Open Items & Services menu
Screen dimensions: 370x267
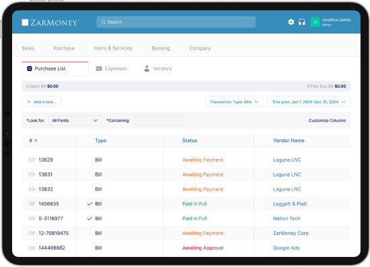point(113,48)
